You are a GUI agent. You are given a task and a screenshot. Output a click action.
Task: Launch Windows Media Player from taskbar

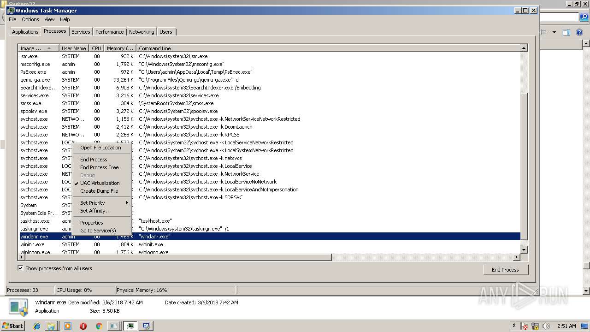(x=68, y=326)
